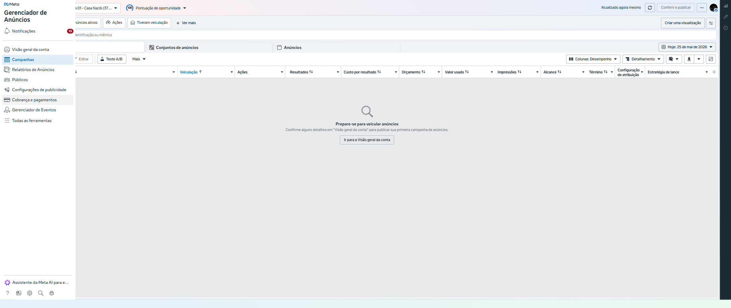Open Veiculação column options arrow
Image resolution: width=731 pixels, height=308 pixels.
pos(232,72)
